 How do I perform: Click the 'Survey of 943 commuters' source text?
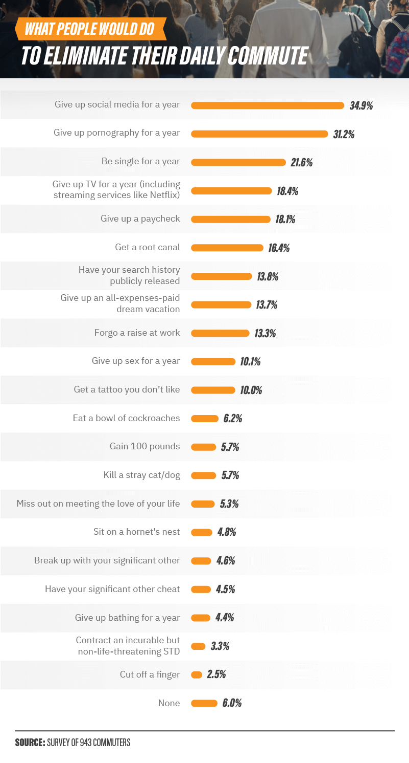tap(89, 743)
